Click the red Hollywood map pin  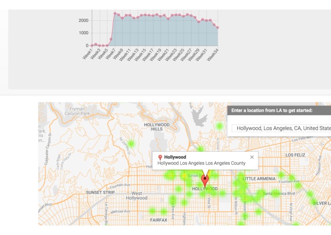click(x=205, y=181)
